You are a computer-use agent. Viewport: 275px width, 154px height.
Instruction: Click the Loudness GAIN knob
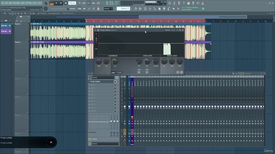point(99,61)
